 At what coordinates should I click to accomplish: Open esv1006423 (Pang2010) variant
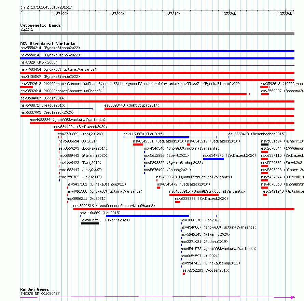point(80,163)
